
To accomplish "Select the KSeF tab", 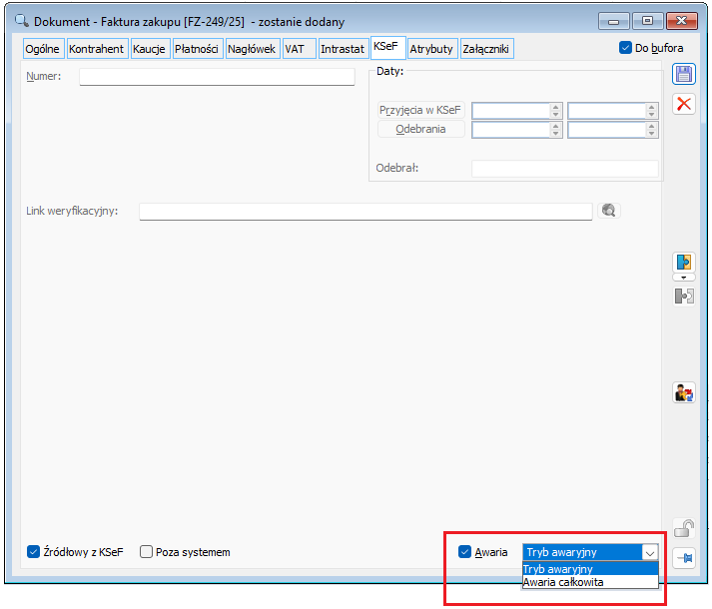I will click(x=387, y=47).
